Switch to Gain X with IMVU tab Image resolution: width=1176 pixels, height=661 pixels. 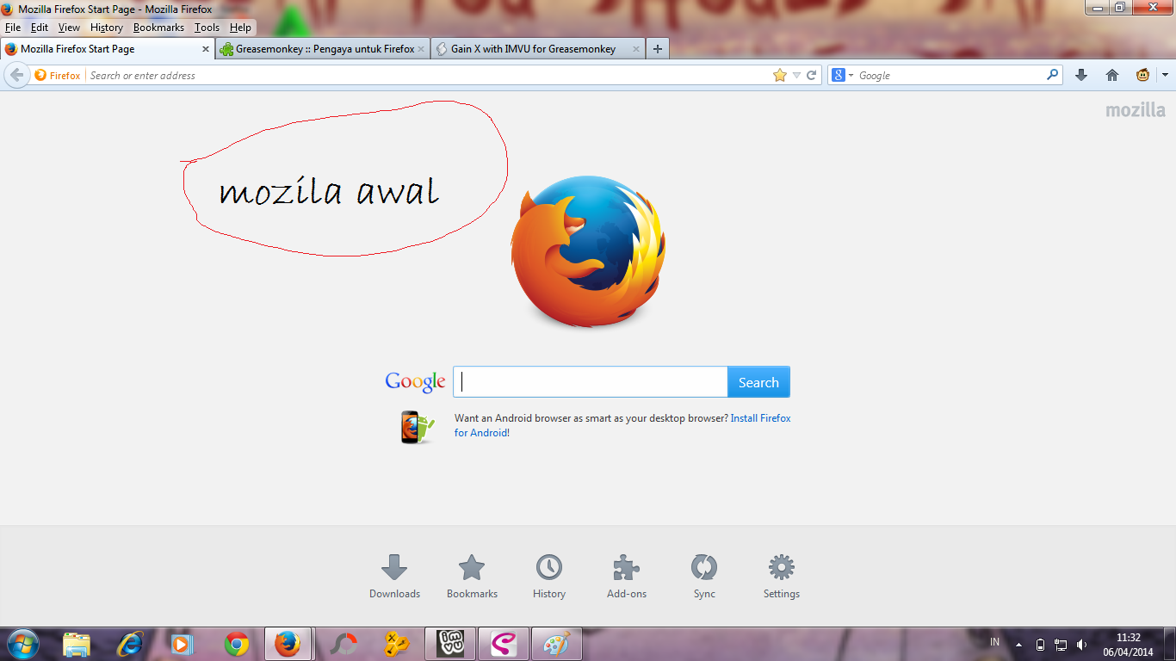tap(537, 49)
